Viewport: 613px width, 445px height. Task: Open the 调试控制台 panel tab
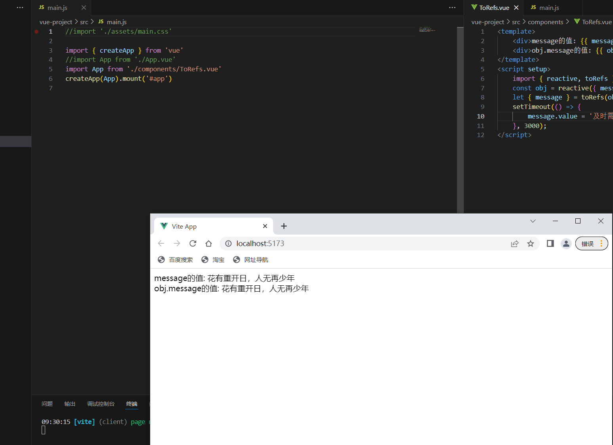101,404
